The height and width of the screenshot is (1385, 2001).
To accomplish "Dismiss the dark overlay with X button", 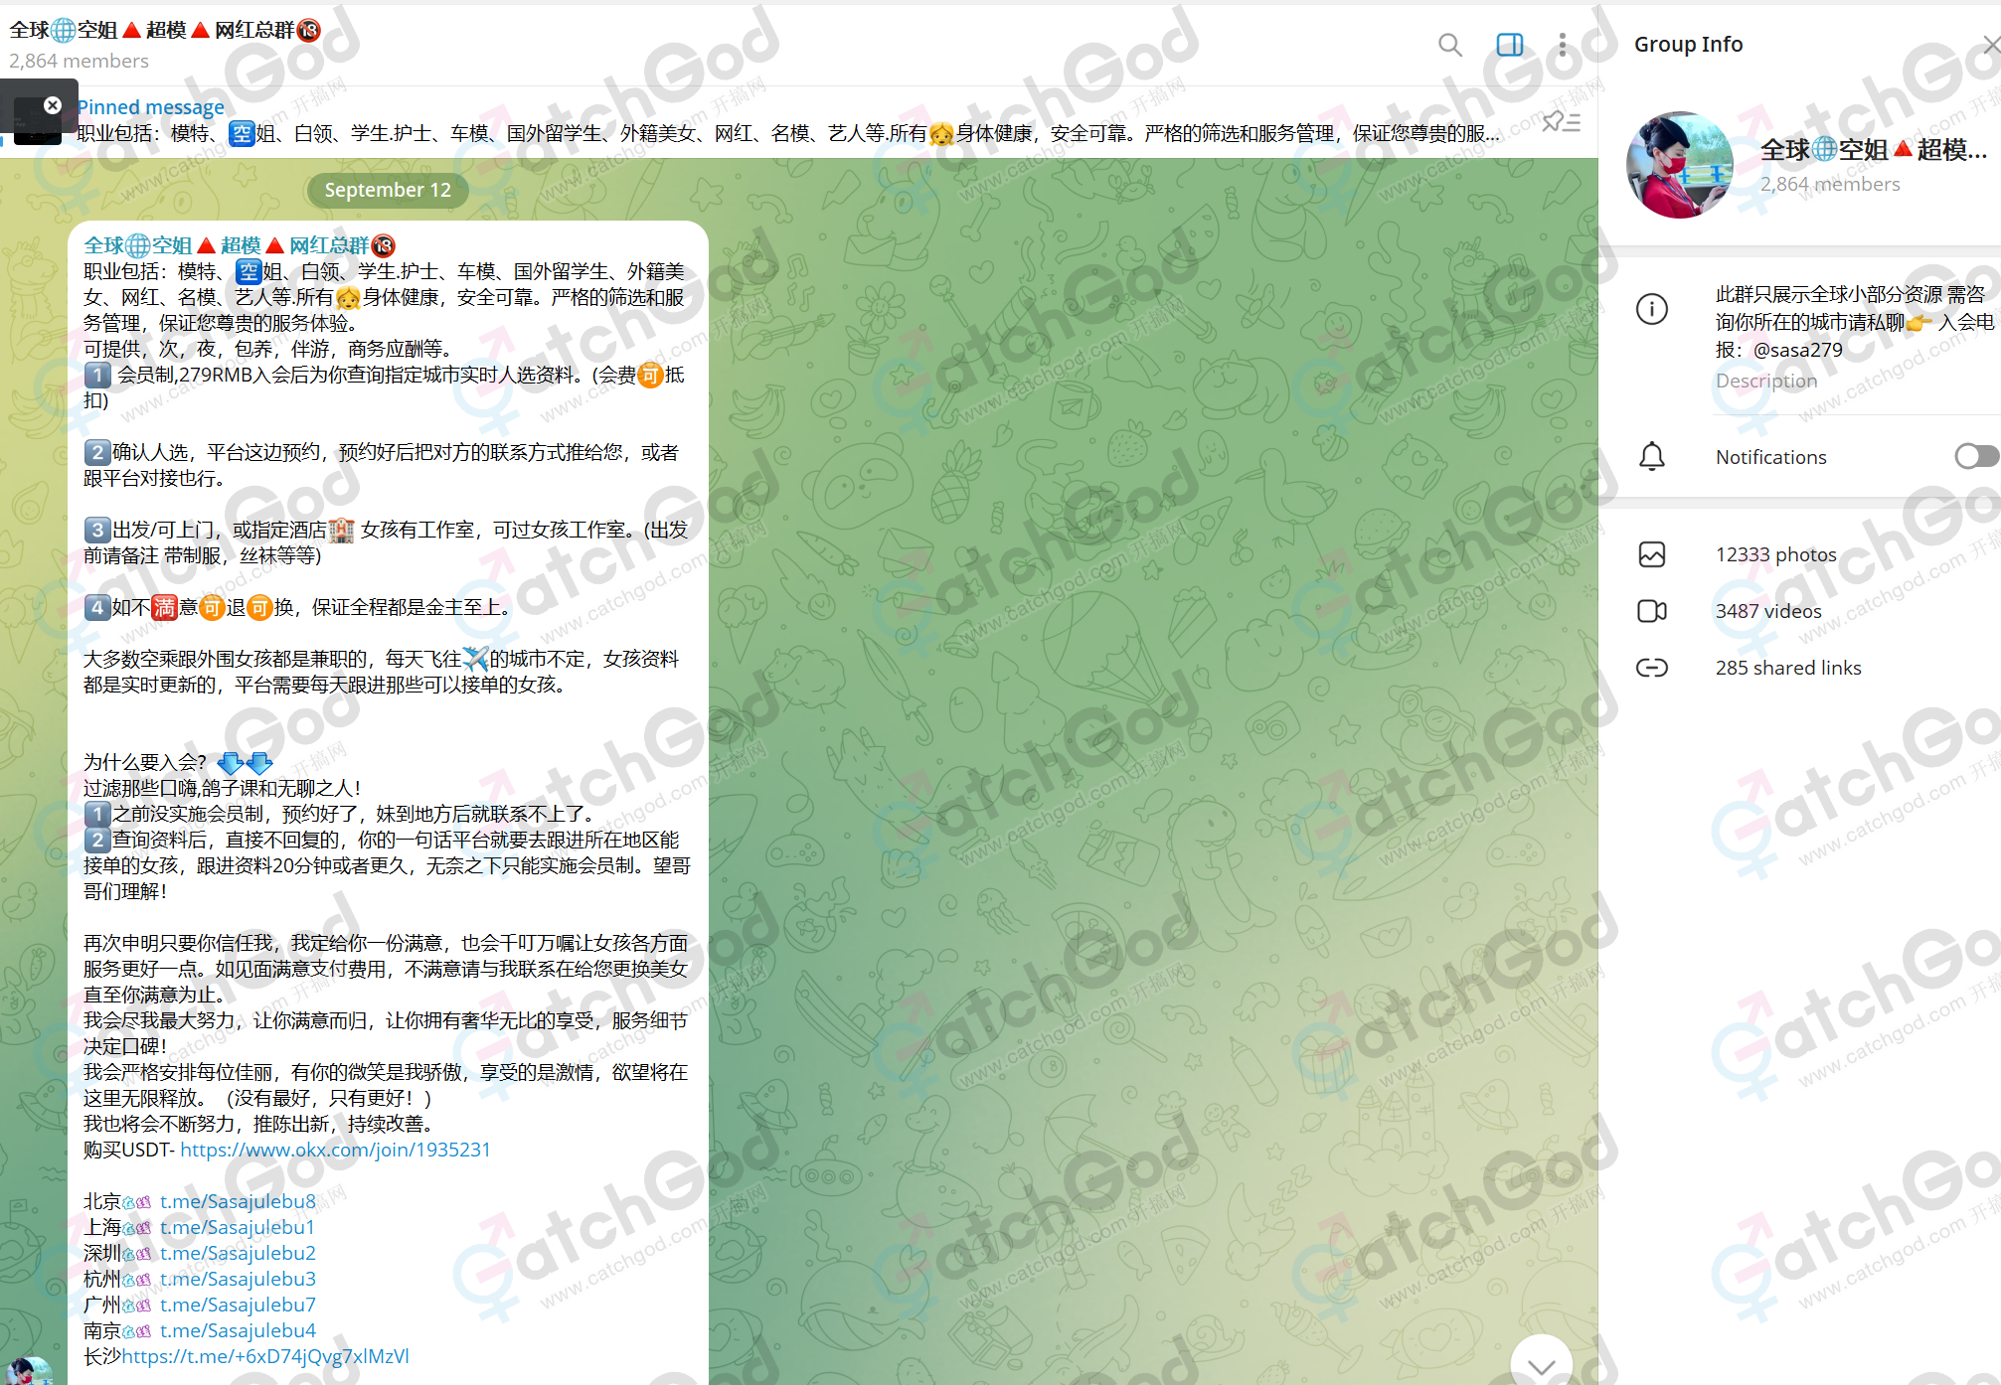I will click(53, 105).
